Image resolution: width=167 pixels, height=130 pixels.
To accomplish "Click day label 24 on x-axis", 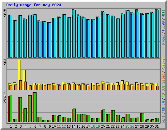I will pos(122,126).
